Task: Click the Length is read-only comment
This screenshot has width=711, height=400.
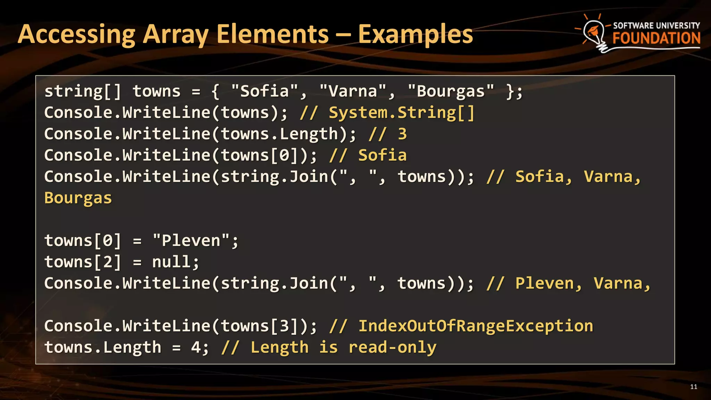Action: pyautogui.click(x=329, y=348)
